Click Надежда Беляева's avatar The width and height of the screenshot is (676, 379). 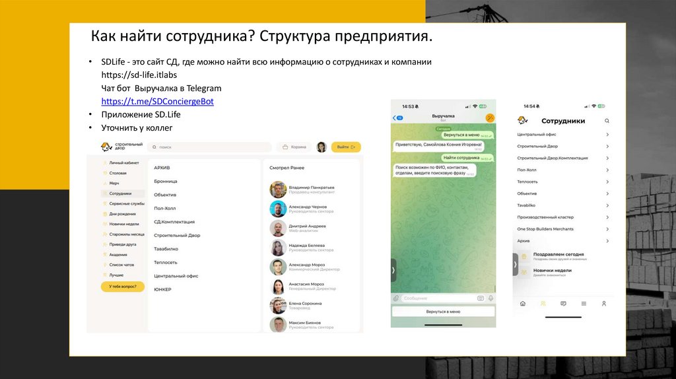point(278,248)
